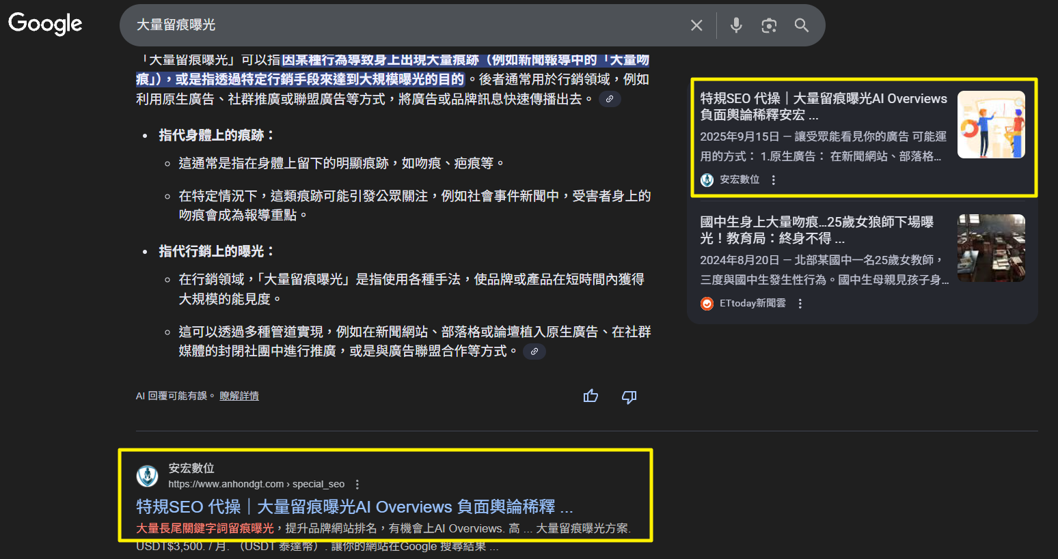This screenshot has height=559, width=1058.
Task: Click the ETtoday新聞雲 favicon
Action: pos(706,303)
